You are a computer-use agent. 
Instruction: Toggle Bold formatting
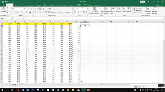pyautogui.click(x=13, y=12)
